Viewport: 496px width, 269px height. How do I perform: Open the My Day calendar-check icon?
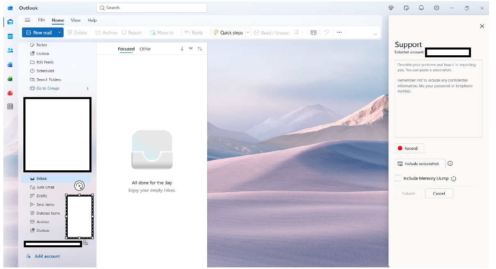pyautogui.click(x=406, y=8)
